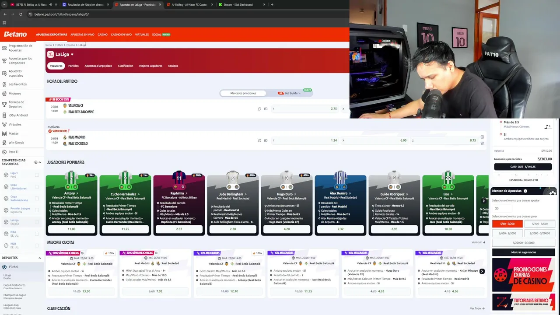Image resolution: width=560 pixels, height=315 pixels.
Task: Open Apuestas especiales sidebar icon
Action: 4,73
